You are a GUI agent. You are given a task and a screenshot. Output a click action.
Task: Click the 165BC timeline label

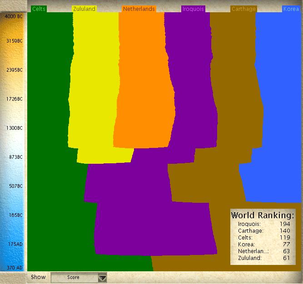click(16, 215)
